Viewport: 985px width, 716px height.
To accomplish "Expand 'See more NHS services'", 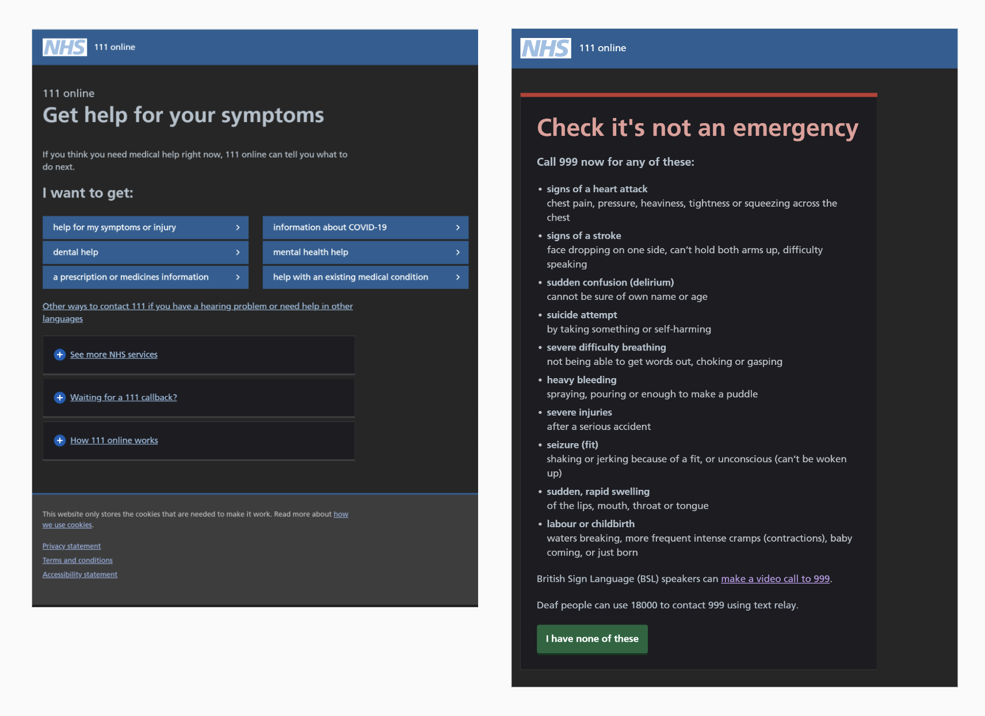I will point(113,355).
